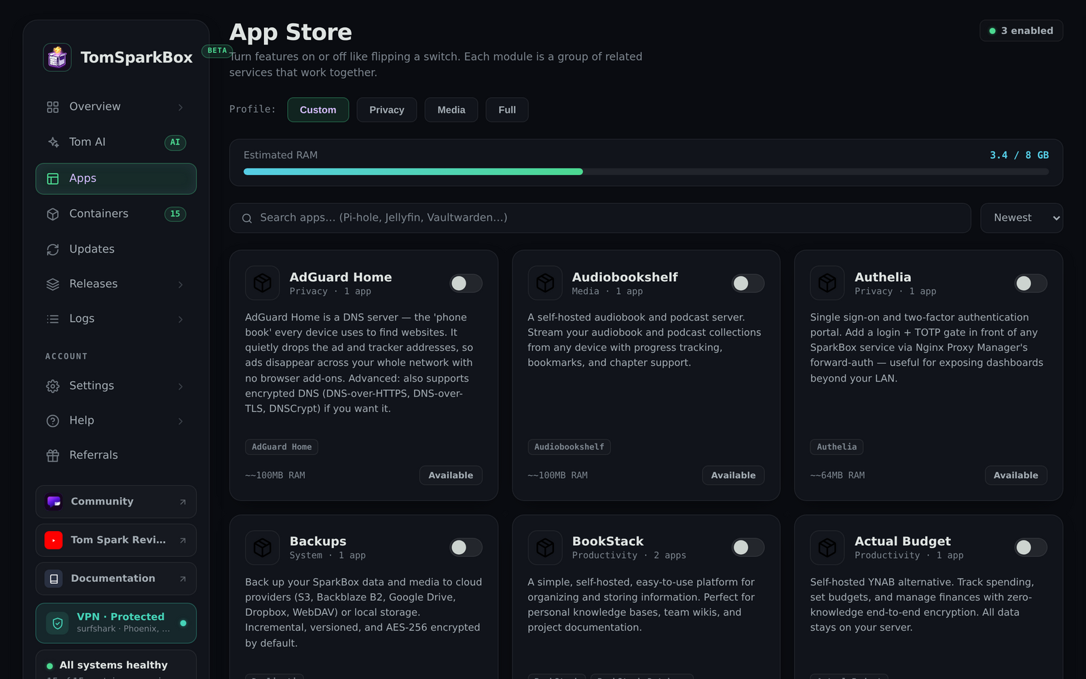Select the Custom profile

pyautogui.click(x=318, y=110)
